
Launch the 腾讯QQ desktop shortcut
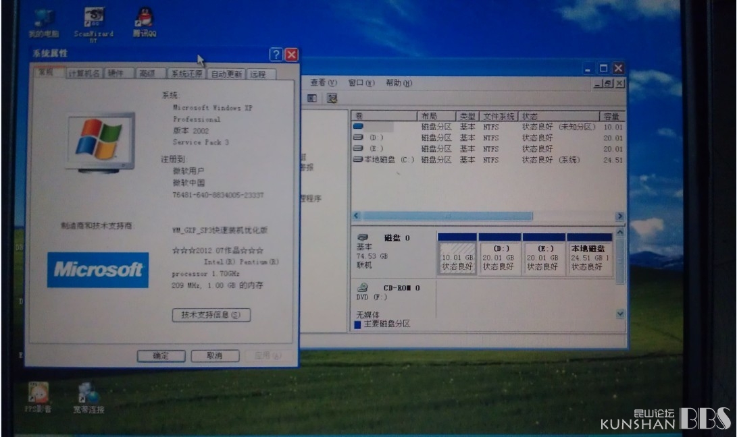(145, 22)
